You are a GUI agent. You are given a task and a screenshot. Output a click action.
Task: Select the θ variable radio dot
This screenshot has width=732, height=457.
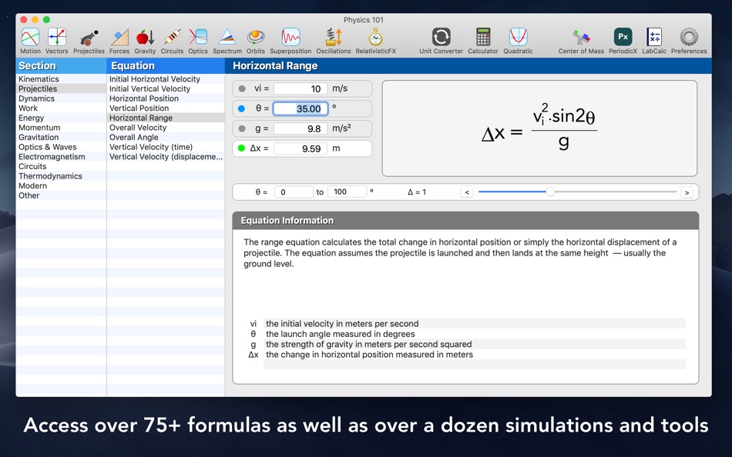pos(241,108)
